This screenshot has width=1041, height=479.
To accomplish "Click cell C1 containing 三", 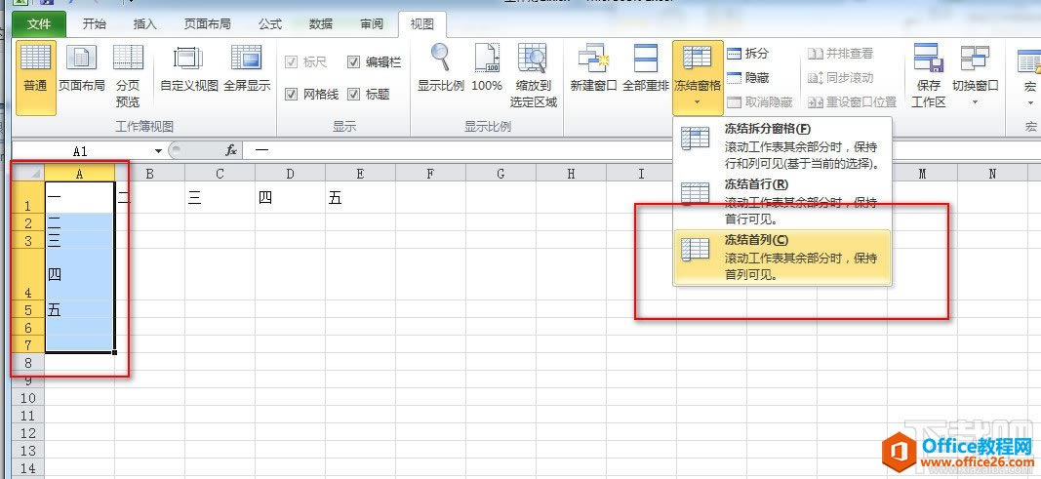I will [220, 198].
